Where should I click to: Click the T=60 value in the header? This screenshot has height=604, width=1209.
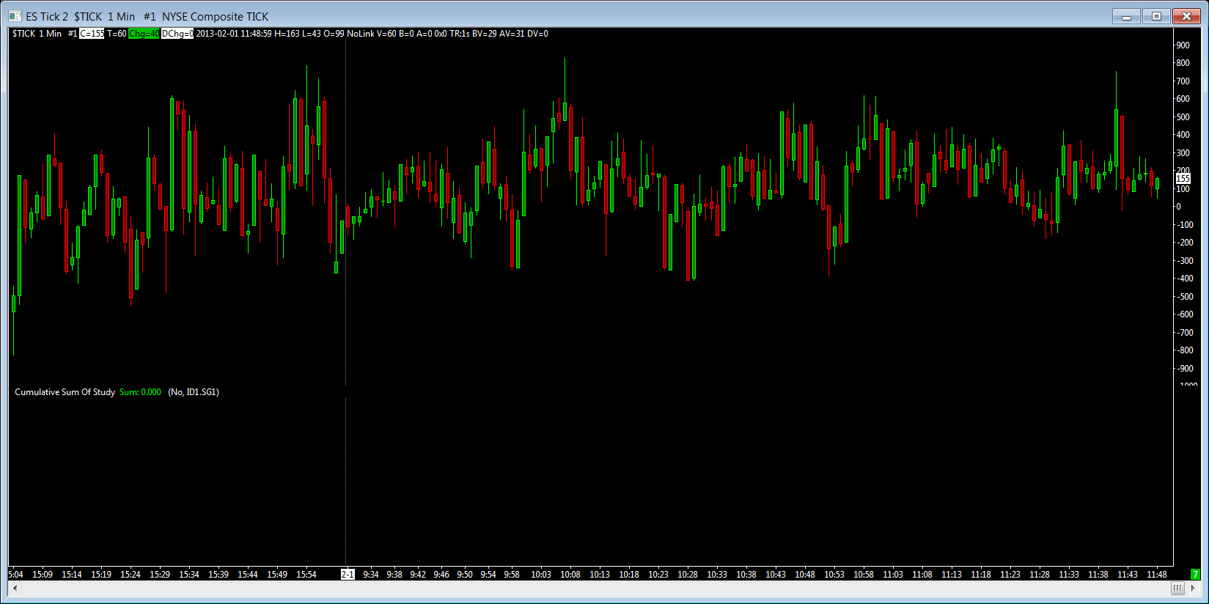pyautogui.click(x=117, y=34)
